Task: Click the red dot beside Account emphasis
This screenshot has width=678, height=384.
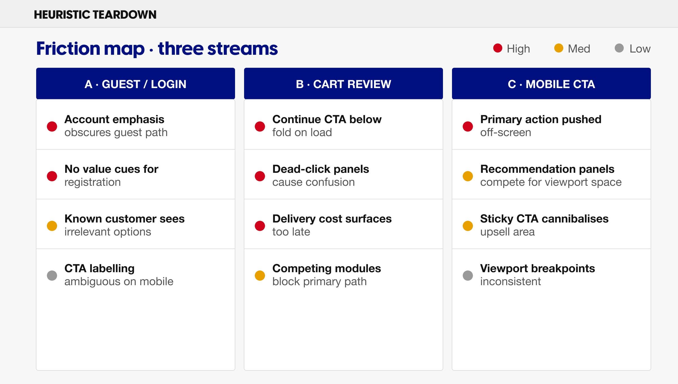Action: 52,126
